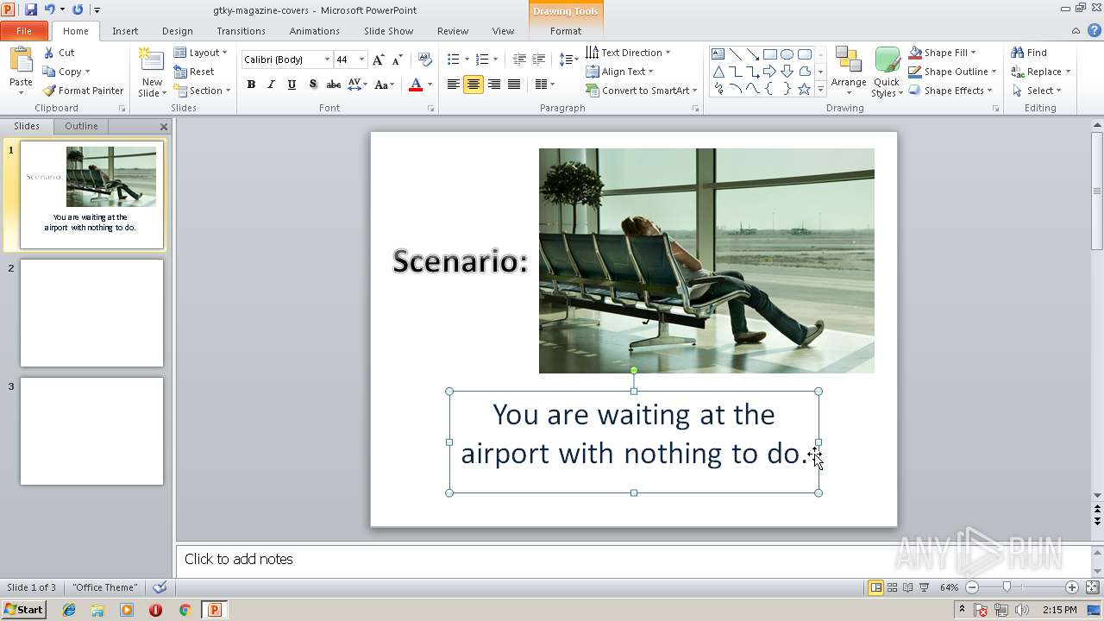Select the oval shape in gallery

point(787,54)
